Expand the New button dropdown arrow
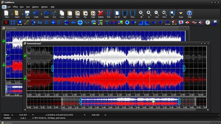This screenshot has width=221, height=124. (x=12, y=14)
